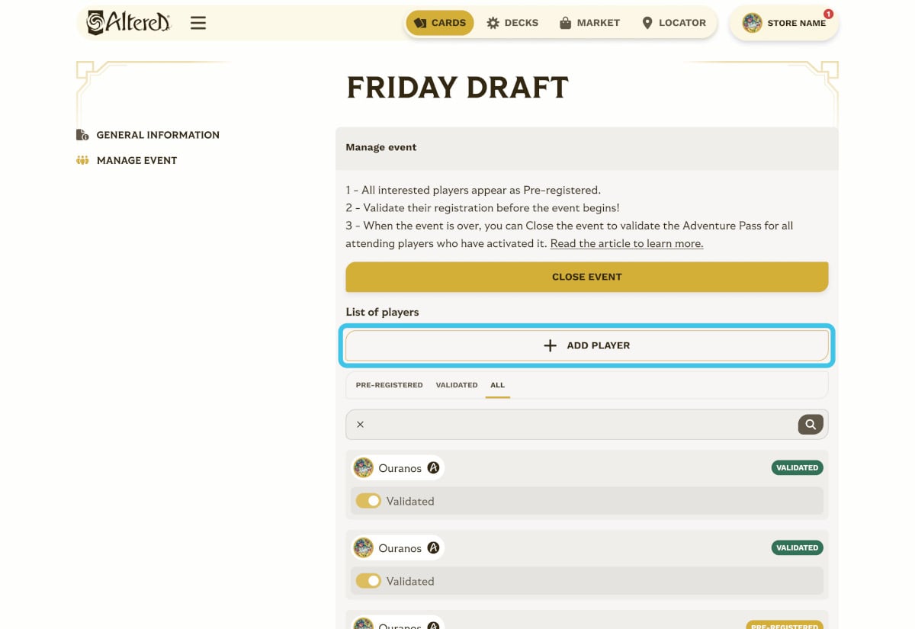Image resolution: width=915 pixels, height=629 pixels.
Task: Open the Store Name account menu
Action: [796, 23]
